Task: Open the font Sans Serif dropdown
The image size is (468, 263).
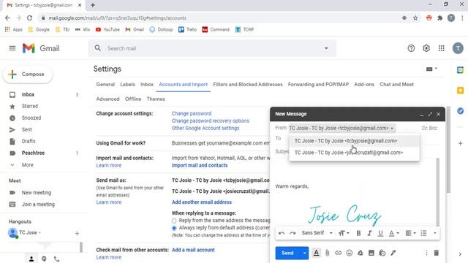Action: (317, 233)
